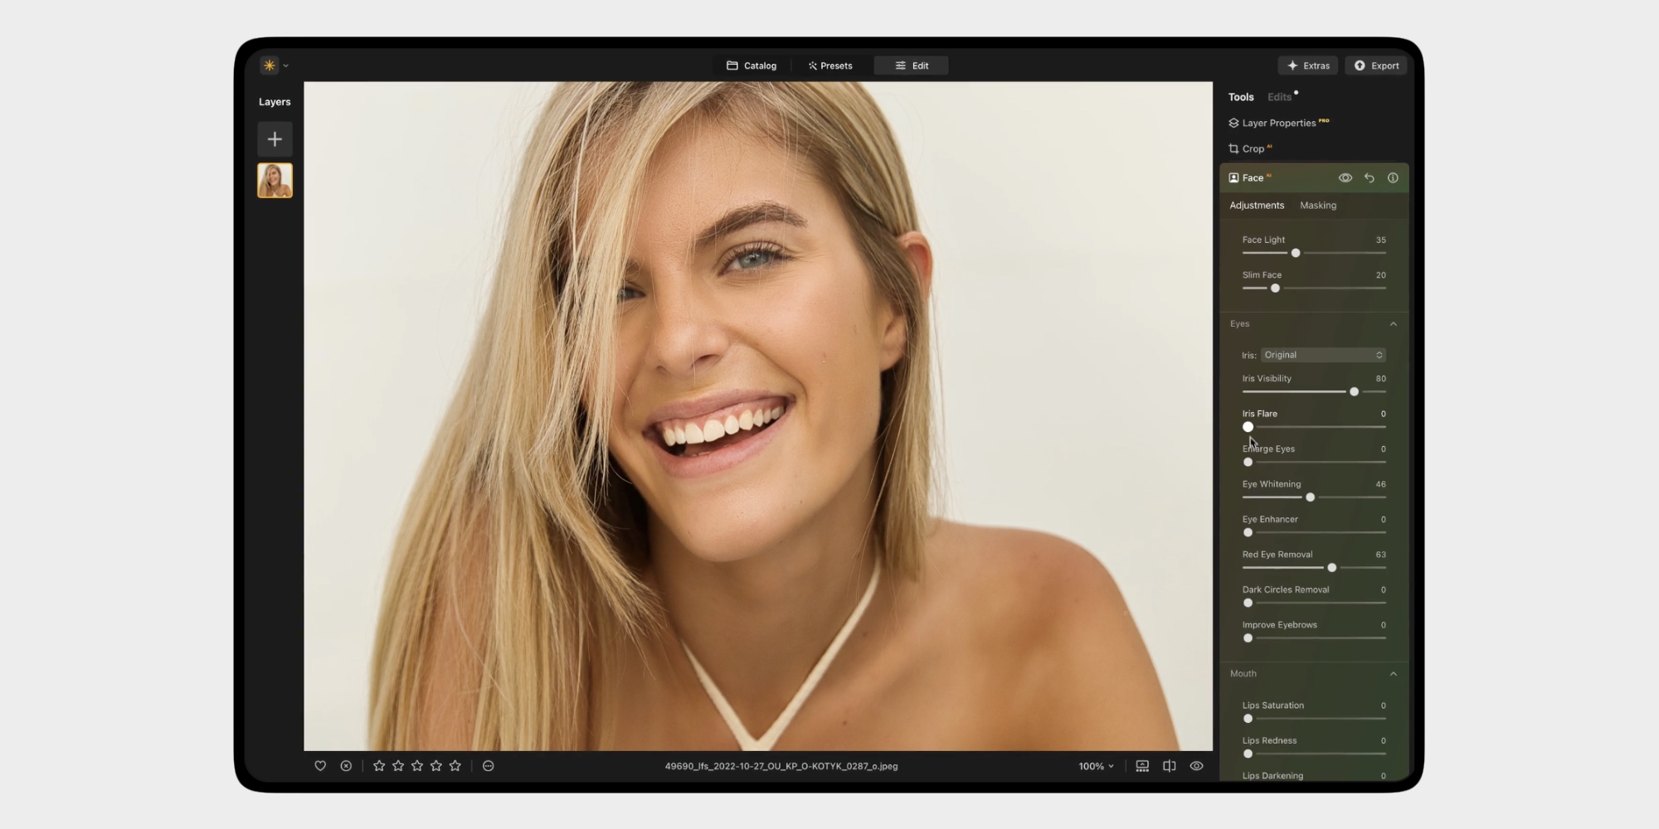Toggle Face tool visibility eye

1345,178
